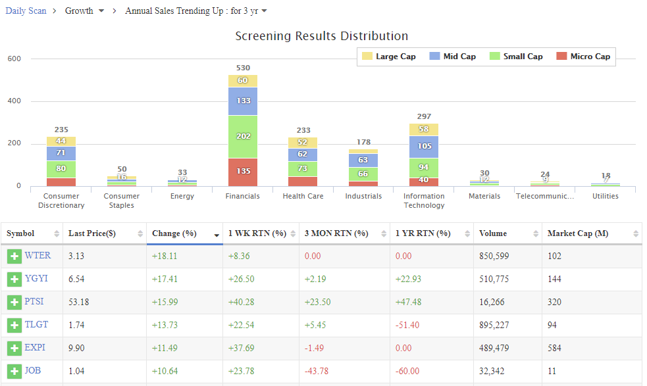Click the Market Cap (M) sort arrows

click(x=636, y=234)
